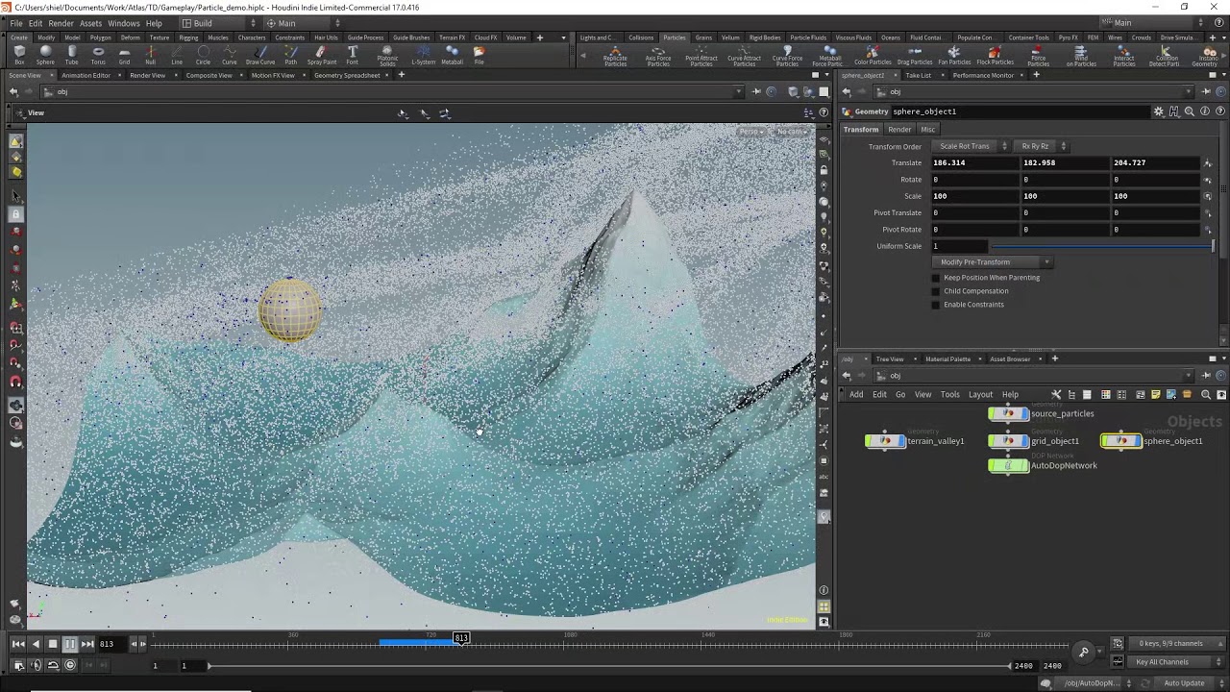
Task: Select the Interact Particles tool
Action: coord(1124,56)
